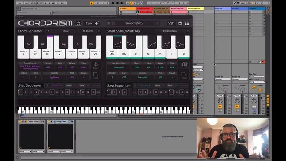The height and width of the screenshot is (161, 286).
Task: Click the Smart Scale Hold envelope icon
Action: tap(184, 75)
